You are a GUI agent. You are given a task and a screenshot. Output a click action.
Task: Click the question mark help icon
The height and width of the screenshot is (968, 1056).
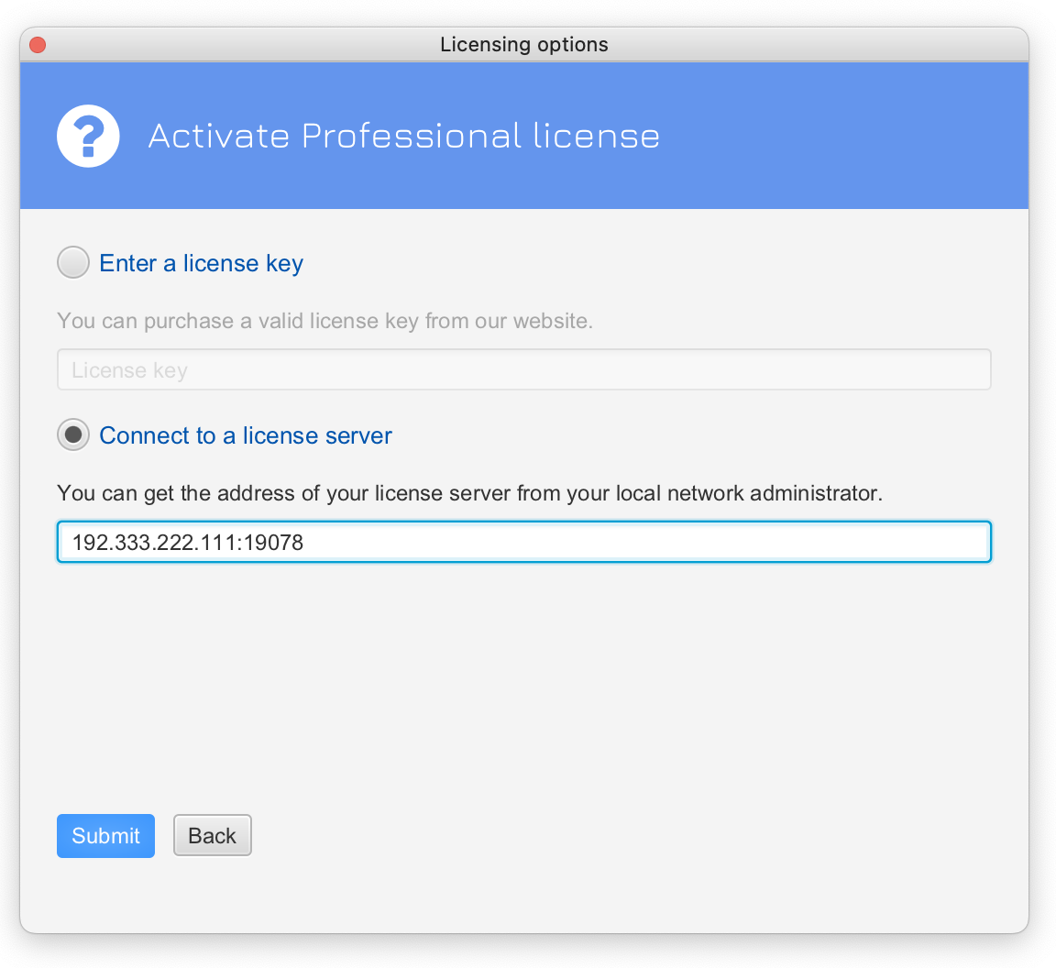pos(88,137)
